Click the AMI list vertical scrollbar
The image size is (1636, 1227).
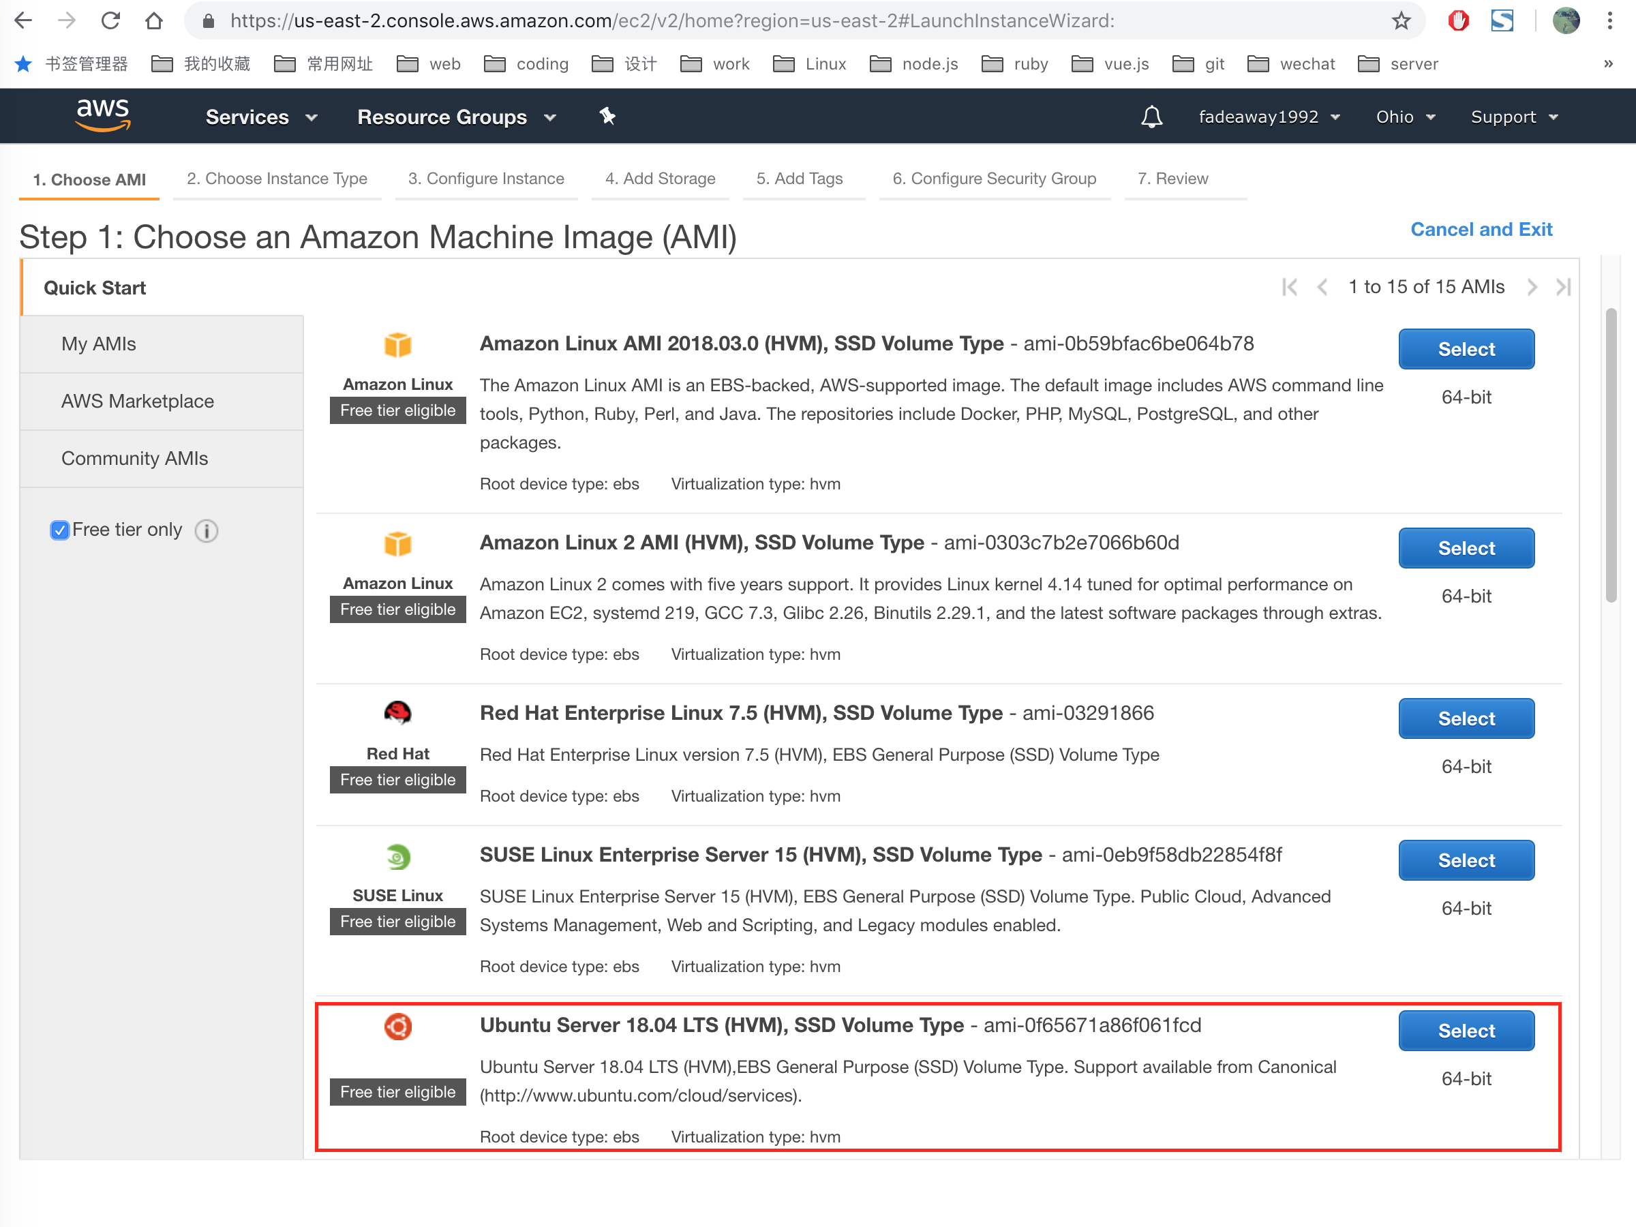pos(1610,455)
